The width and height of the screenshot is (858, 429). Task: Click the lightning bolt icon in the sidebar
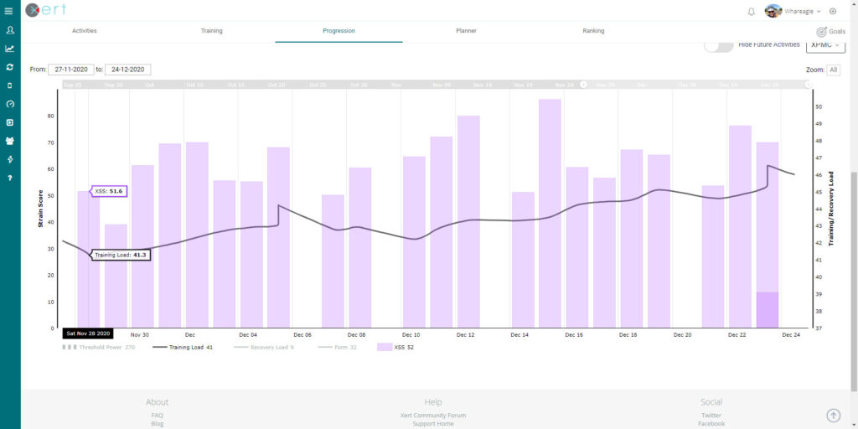tap(9, 159)
